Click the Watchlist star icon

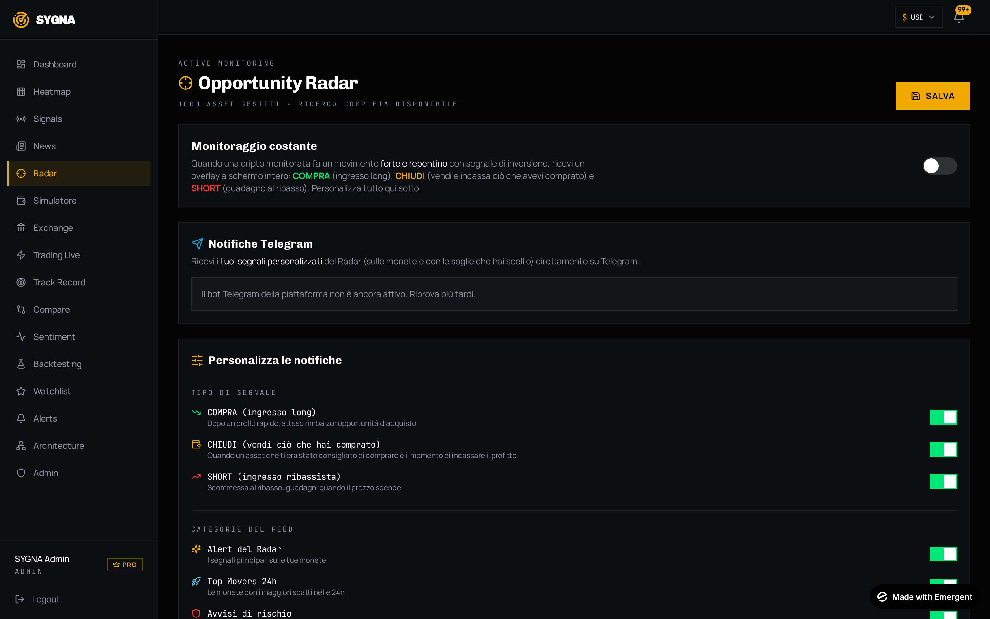[21, 392]
